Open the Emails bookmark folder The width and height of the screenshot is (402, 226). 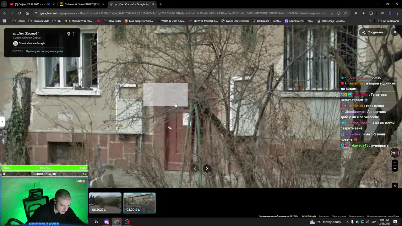[x=19, y=21]
